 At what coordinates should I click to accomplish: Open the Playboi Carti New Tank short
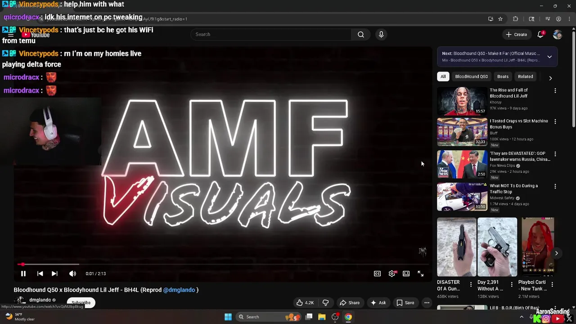tap(538, 247)
